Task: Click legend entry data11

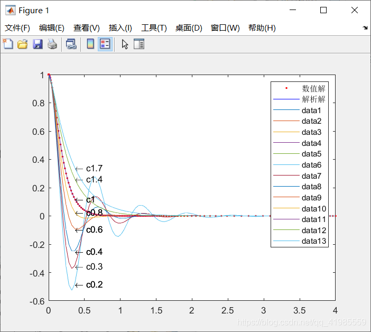Action: coord(314,219)
